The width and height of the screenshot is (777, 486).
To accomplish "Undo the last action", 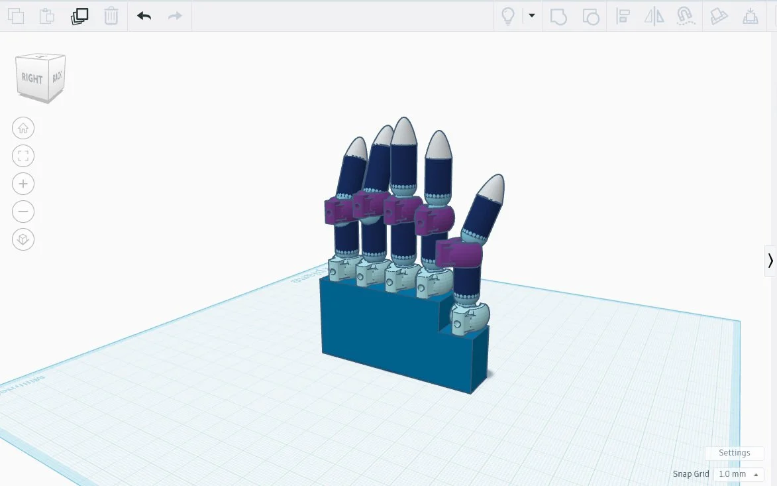I will point(144,16).
